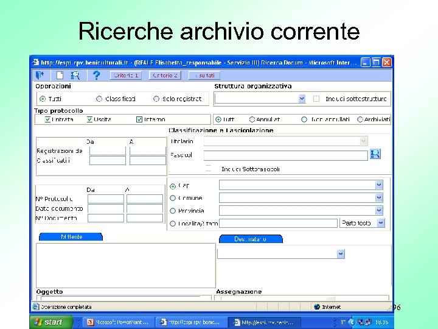Select Solo registrati radio button

tap(156, 99)
